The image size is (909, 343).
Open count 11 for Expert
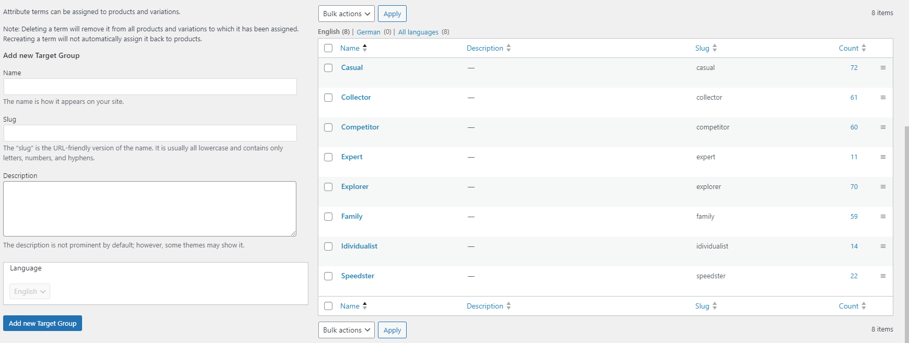click(x=854, y=157)
